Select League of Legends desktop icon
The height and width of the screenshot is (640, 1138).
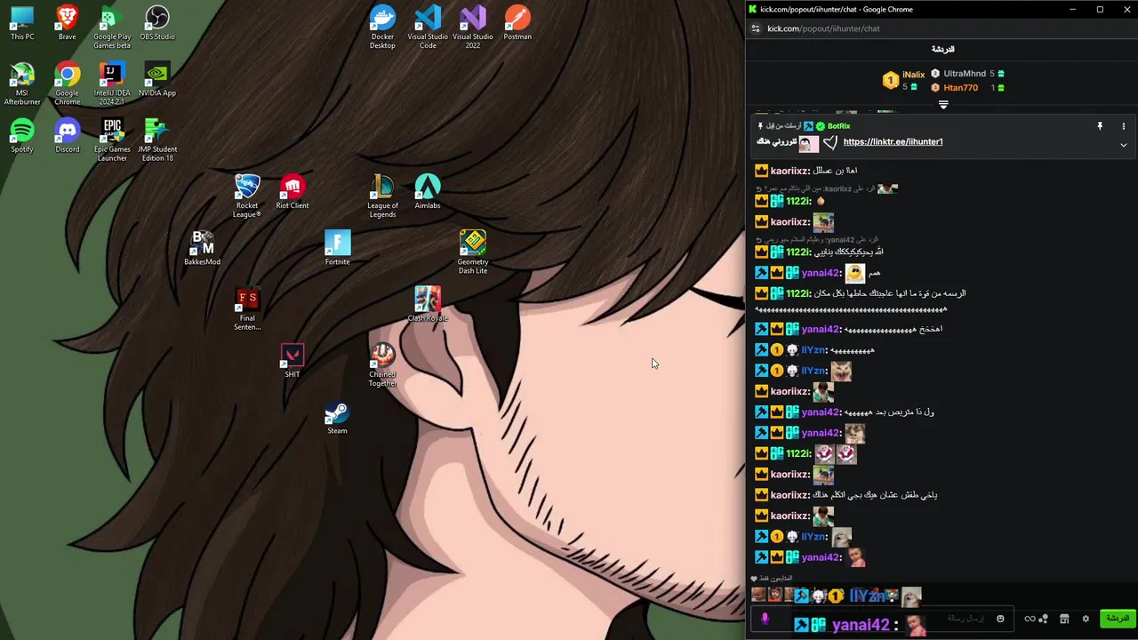[382, 196]
